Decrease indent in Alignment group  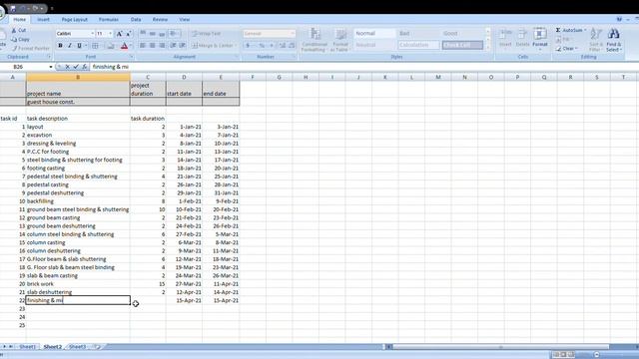click(x=173, y=46)
